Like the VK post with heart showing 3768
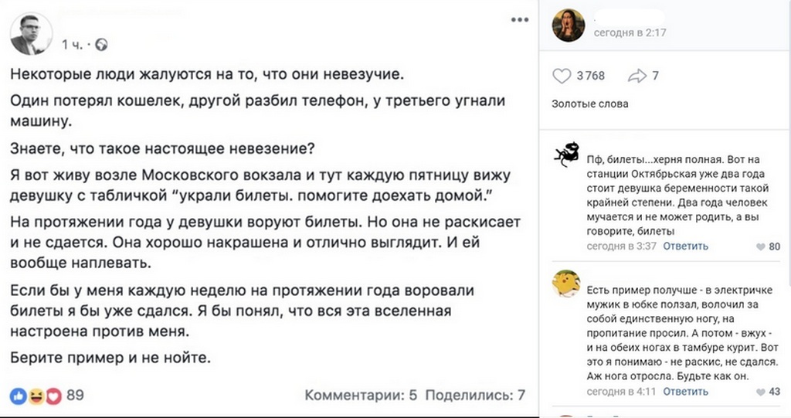 (562, 76)
